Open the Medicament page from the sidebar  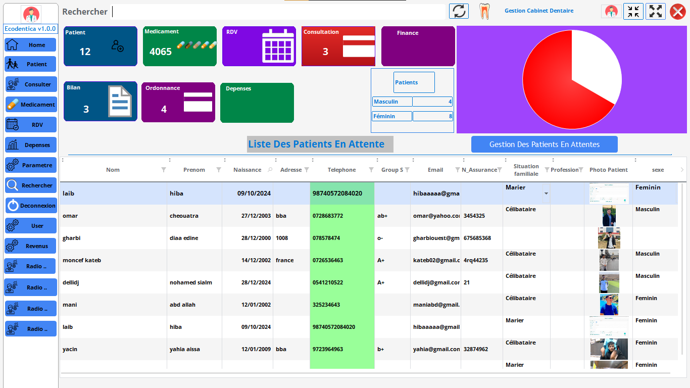(31, 105)
